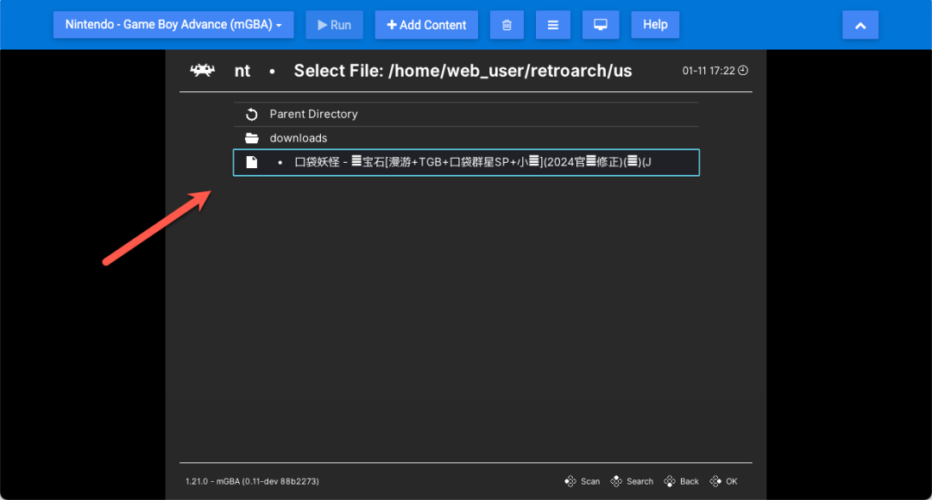Click the monitor fullscreen icon

tap(601, 24)
